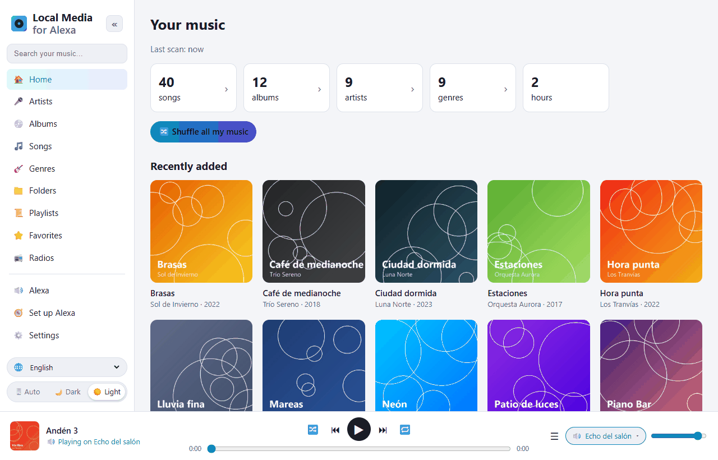The width and height of the screenshot is (718, 460).
Task: Open the Hora punta album cover
Action: point(651,231)
